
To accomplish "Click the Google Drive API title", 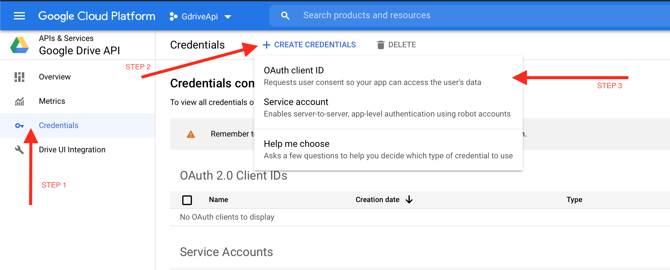I will (79, 50).
